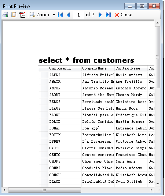Screen dimensions: 165x196
Task: Click the vertical scrollbar up arrow
Action: tap(158, 23)
